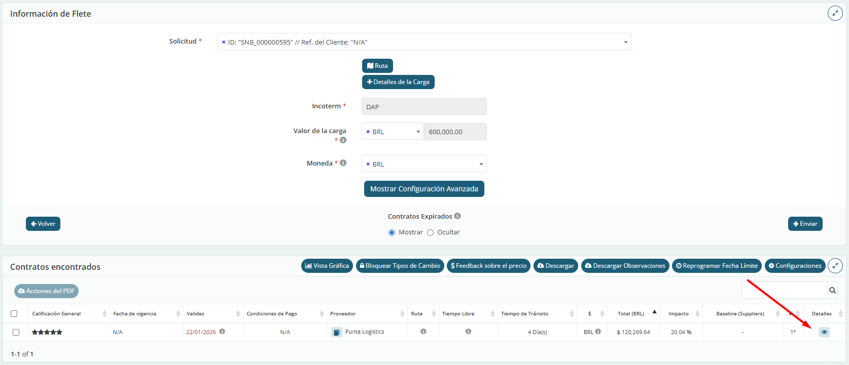Click Punta Logistics provider document icon
849x365 pixels.
[336, 332]
